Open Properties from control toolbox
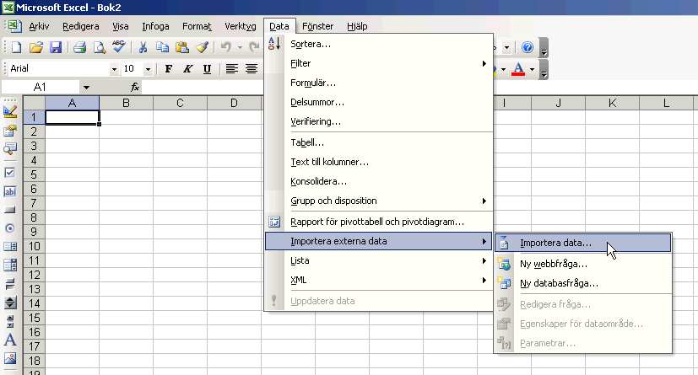The width and height of the screenshot is (698, 375). click(x=10, y=130)
